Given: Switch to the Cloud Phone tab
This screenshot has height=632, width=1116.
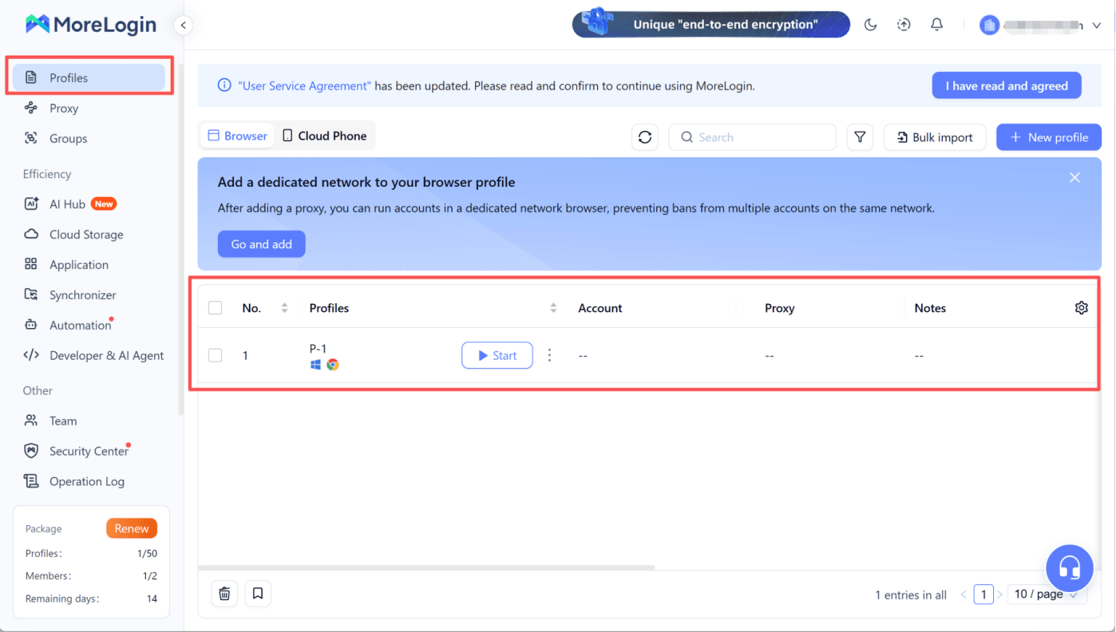Looking at the screenshot, I should (324, 136).
